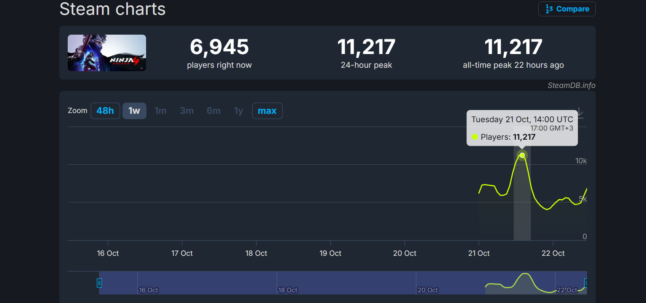This screenshot has width=646, height=303.
Task: Click the "10k" y-axis label
Action: [581, 161]
